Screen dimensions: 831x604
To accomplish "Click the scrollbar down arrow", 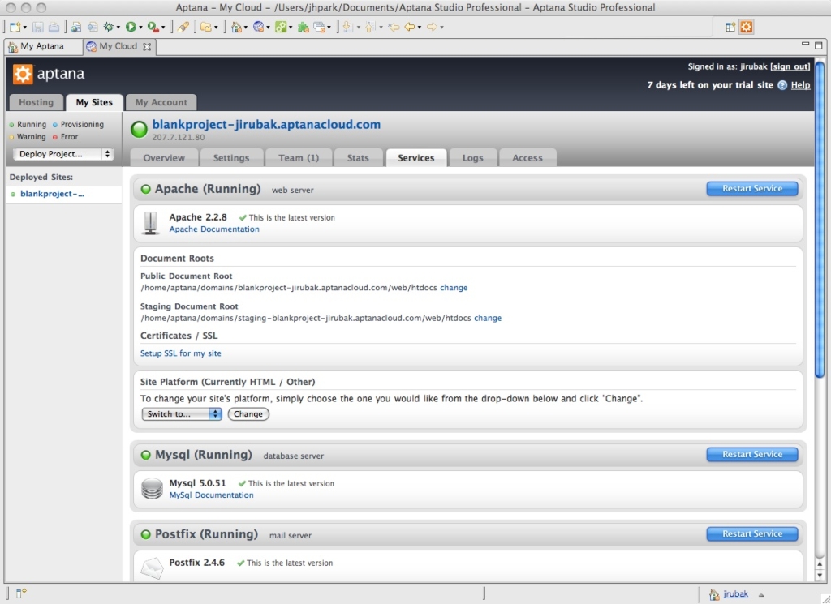I will tap(820, 575).
